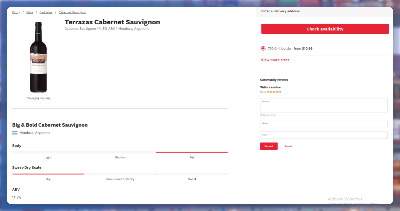This screenshot has height=211, width=400.
Task: Pick the third rating star
Action: [x=274, y=92]
